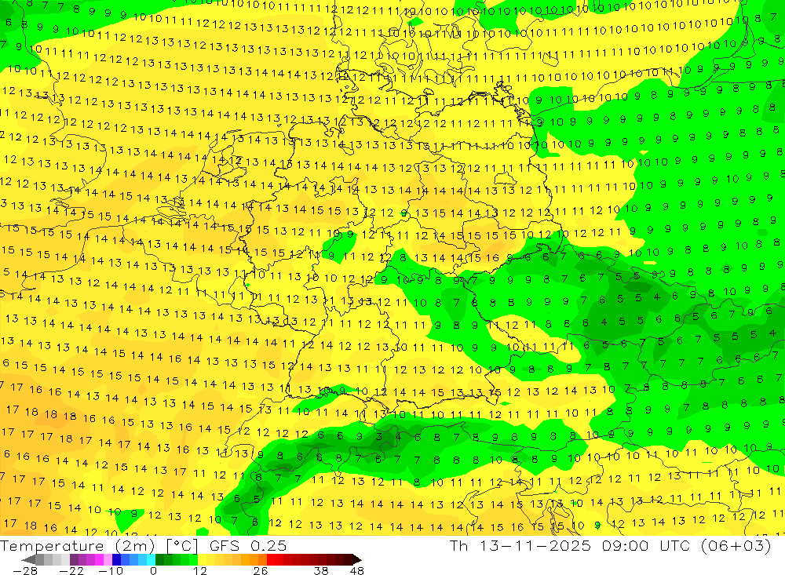Click the '38' legend scale label

point(321,570)
